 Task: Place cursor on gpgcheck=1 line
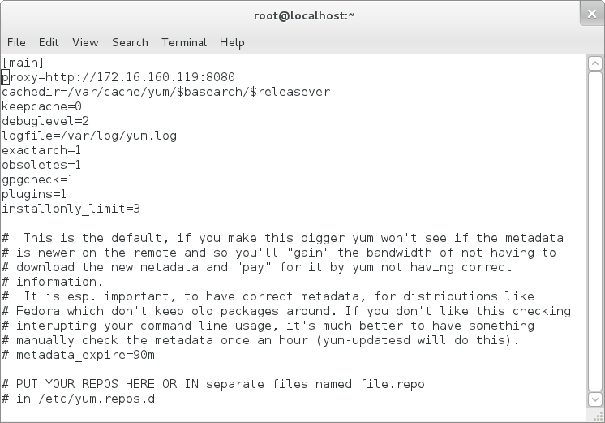[37, 179]
